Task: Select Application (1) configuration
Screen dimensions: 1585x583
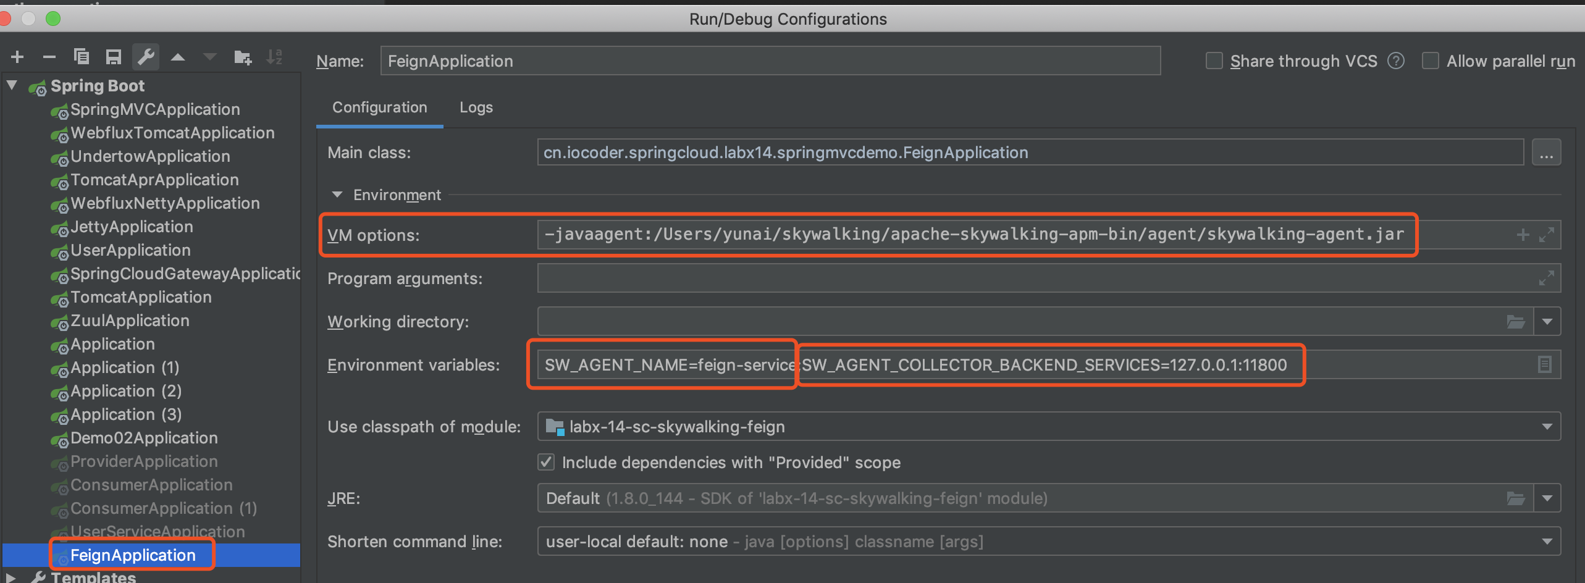Action: (x=125, y=367)
